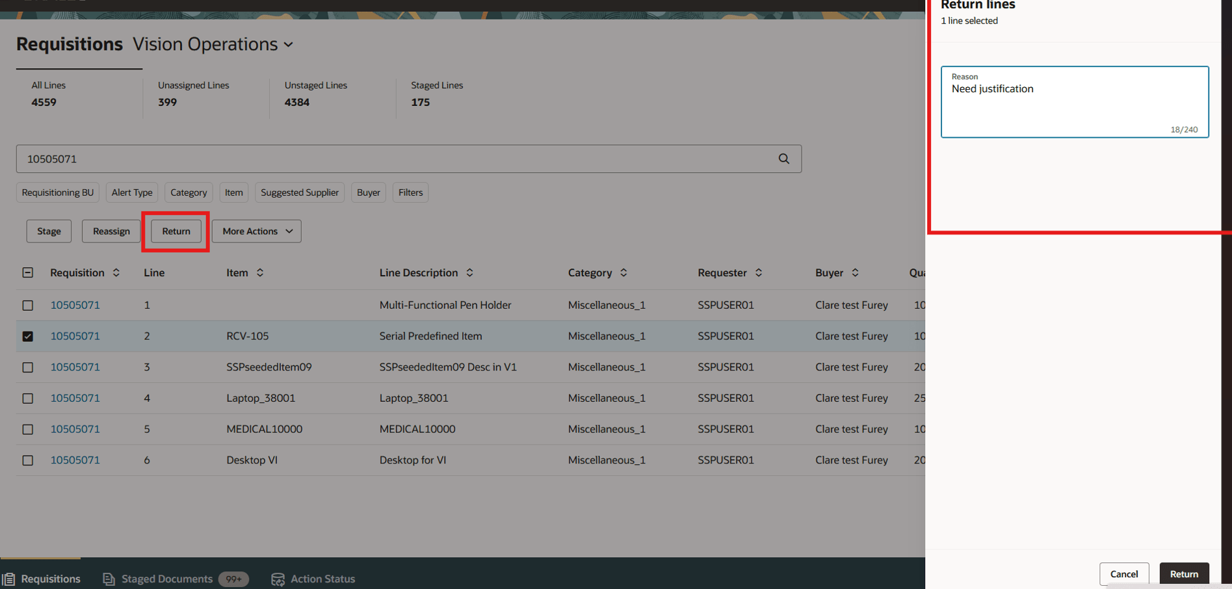Open requisition link for SSPseededItem09 row
This screenshot has height=589, width=1232.
(75, 367)
